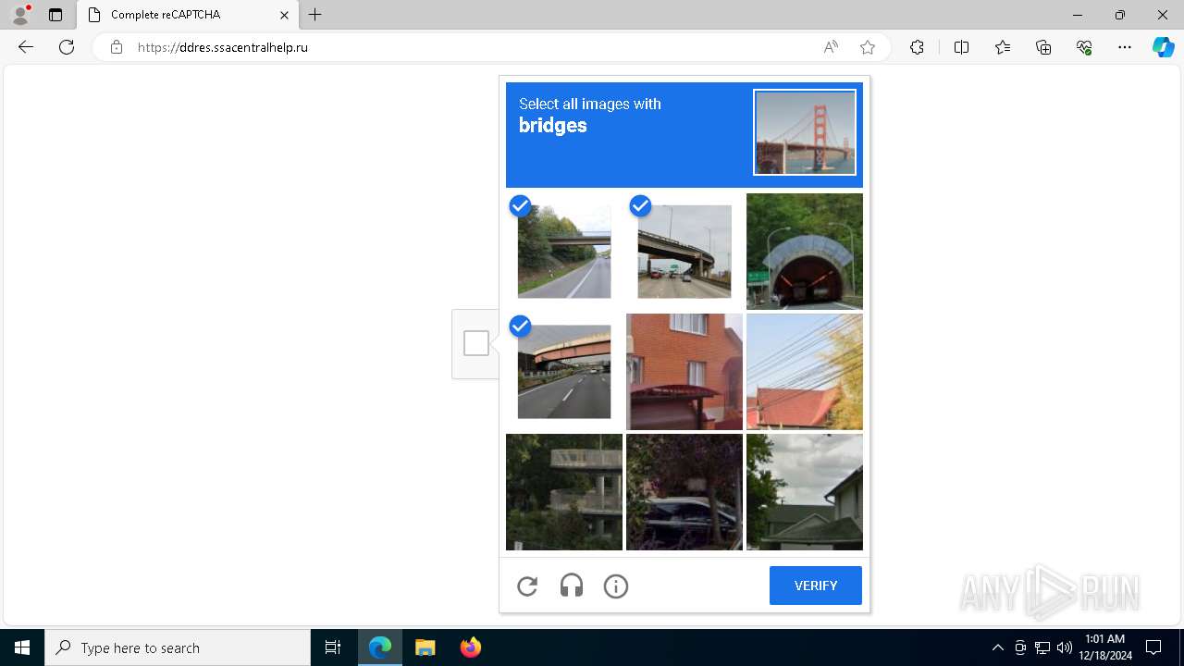Select the red brick house image tile
This screenshot has width=1184, height=666.
(x=684, y=372)
